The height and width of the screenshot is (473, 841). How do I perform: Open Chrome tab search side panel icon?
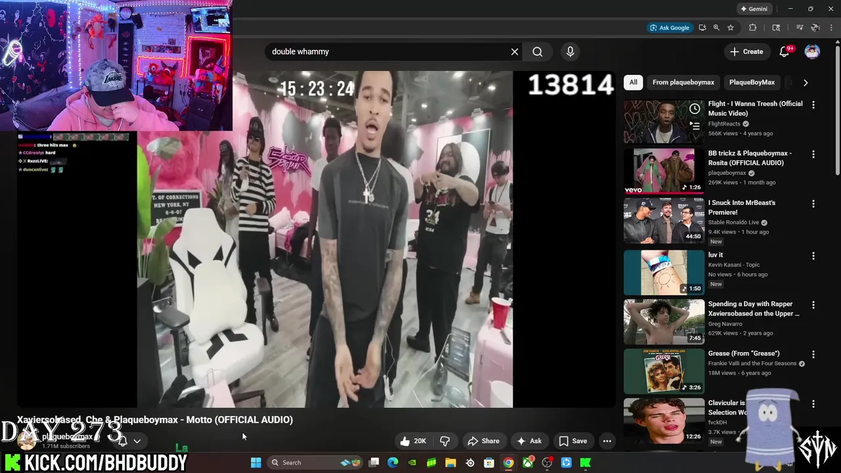point(776,28)
